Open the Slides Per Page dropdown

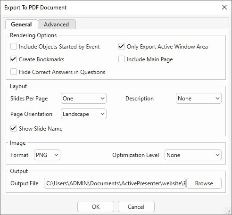click(x=83, y=99)
